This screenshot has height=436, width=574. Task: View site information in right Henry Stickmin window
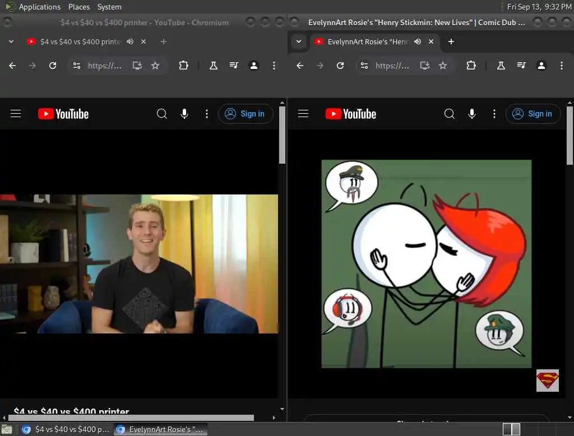(x=364, y=66)
